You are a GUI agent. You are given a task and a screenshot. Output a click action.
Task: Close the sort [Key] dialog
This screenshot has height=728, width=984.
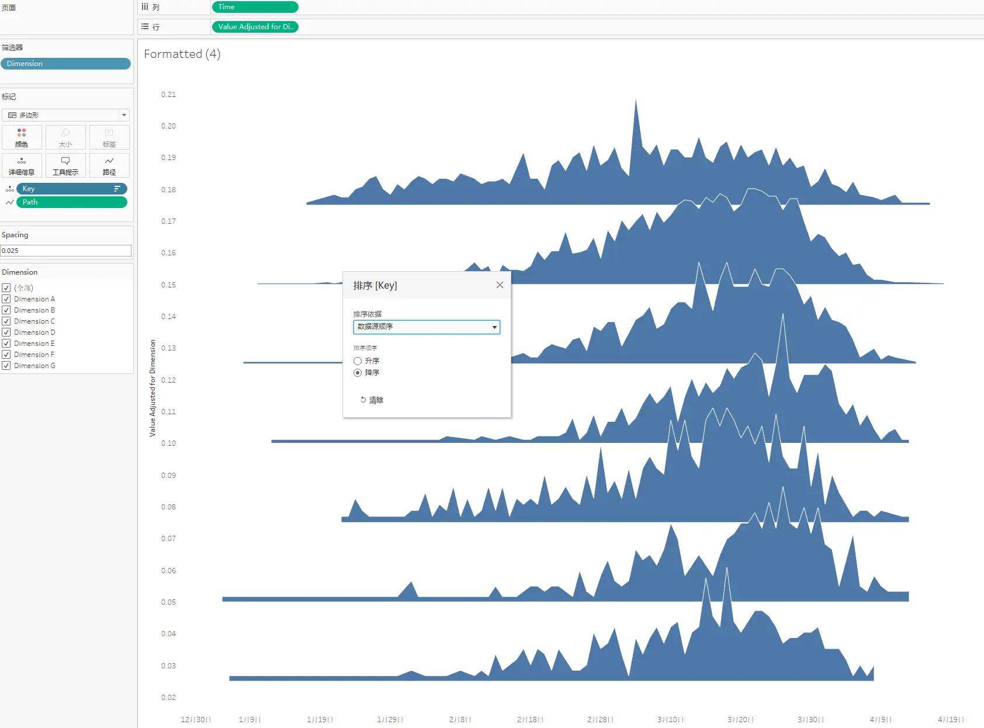(500, 285)
